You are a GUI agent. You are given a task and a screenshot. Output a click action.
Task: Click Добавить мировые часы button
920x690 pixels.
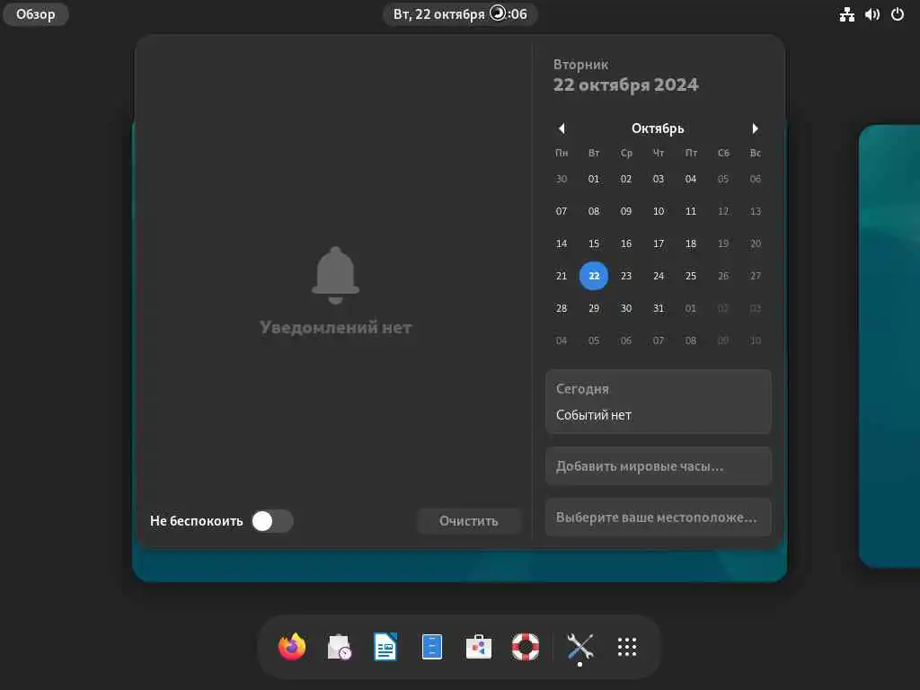[659, 466]
